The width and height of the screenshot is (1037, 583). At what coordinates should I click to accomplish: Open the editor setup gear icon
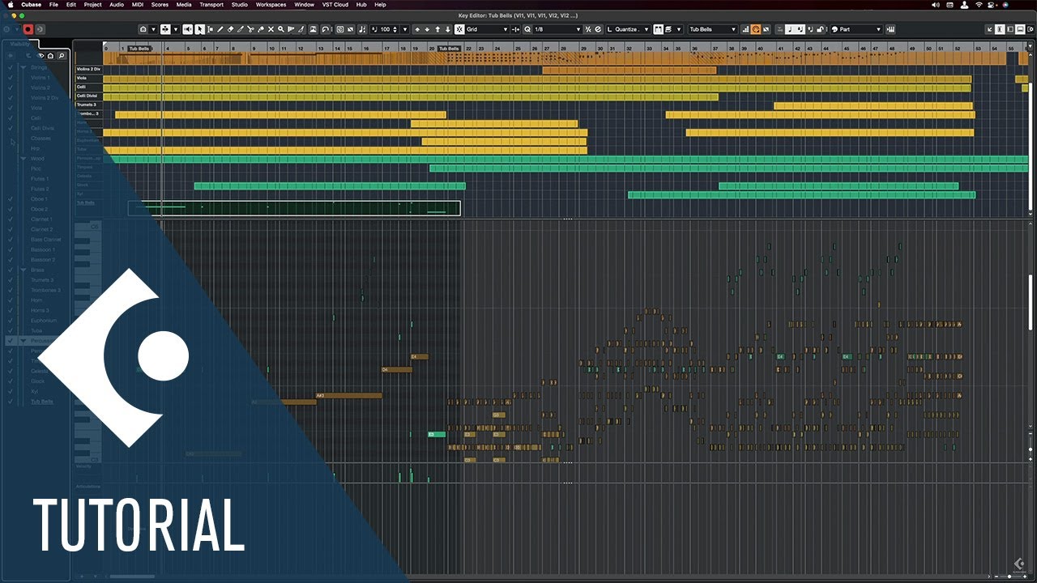1031,29
